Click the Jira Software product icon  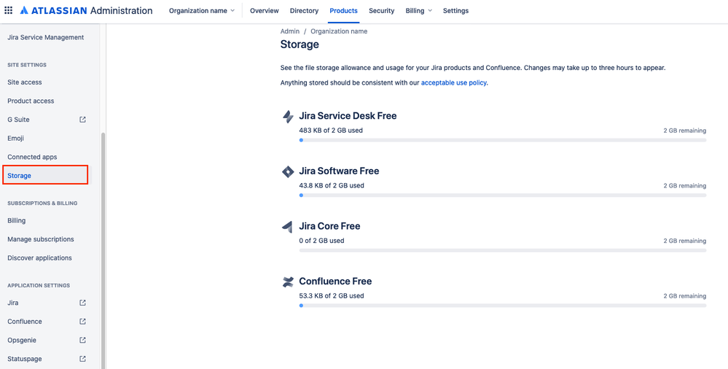point(289,171)
